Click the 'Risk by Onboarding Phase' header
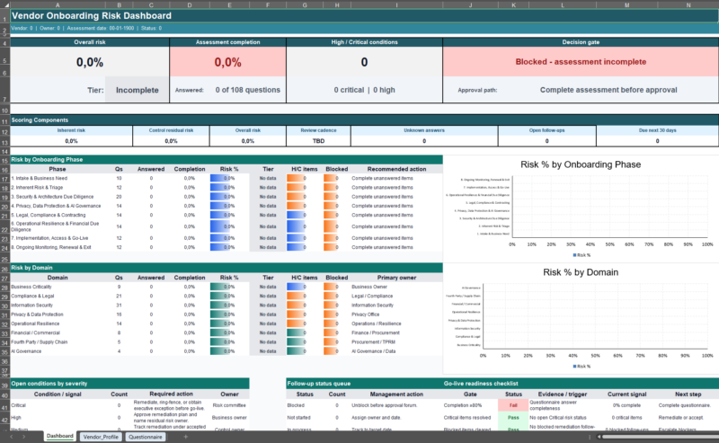The image size is (719, 443). click(226, 160)
